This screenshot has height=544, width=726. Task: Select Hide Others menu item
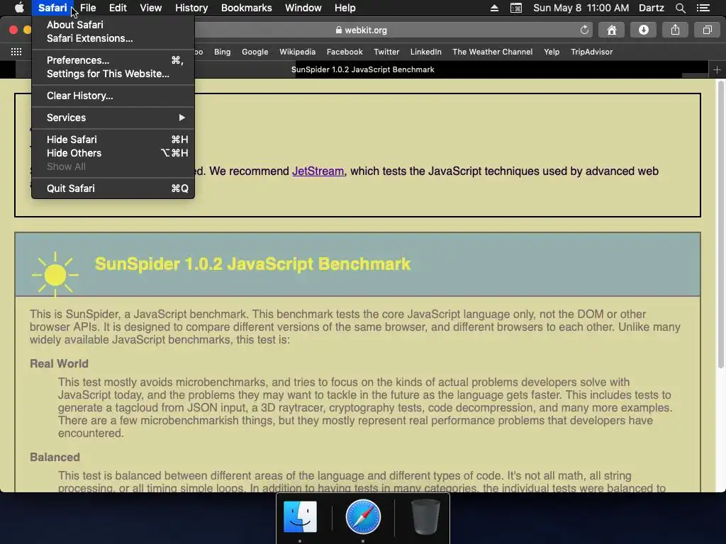pos(113,153)
